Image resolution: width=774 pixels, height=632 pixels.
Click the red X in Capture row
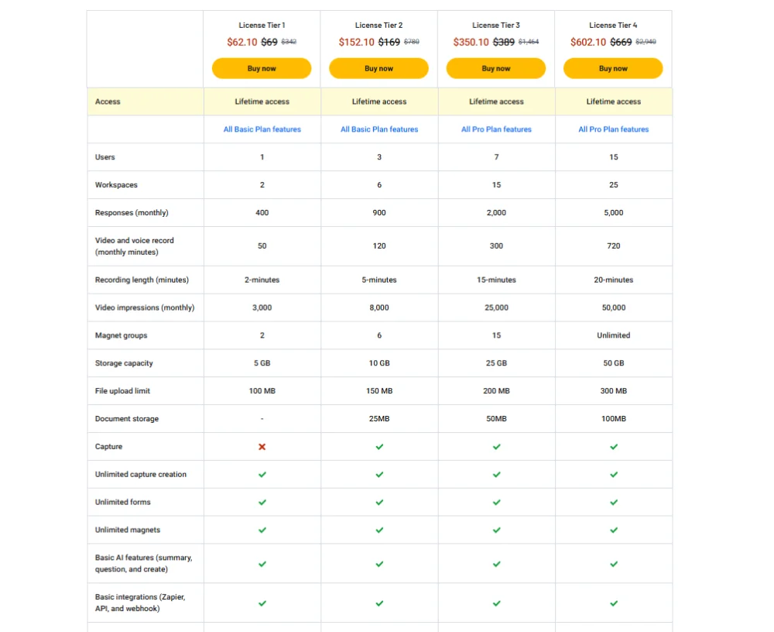(262, 447)
